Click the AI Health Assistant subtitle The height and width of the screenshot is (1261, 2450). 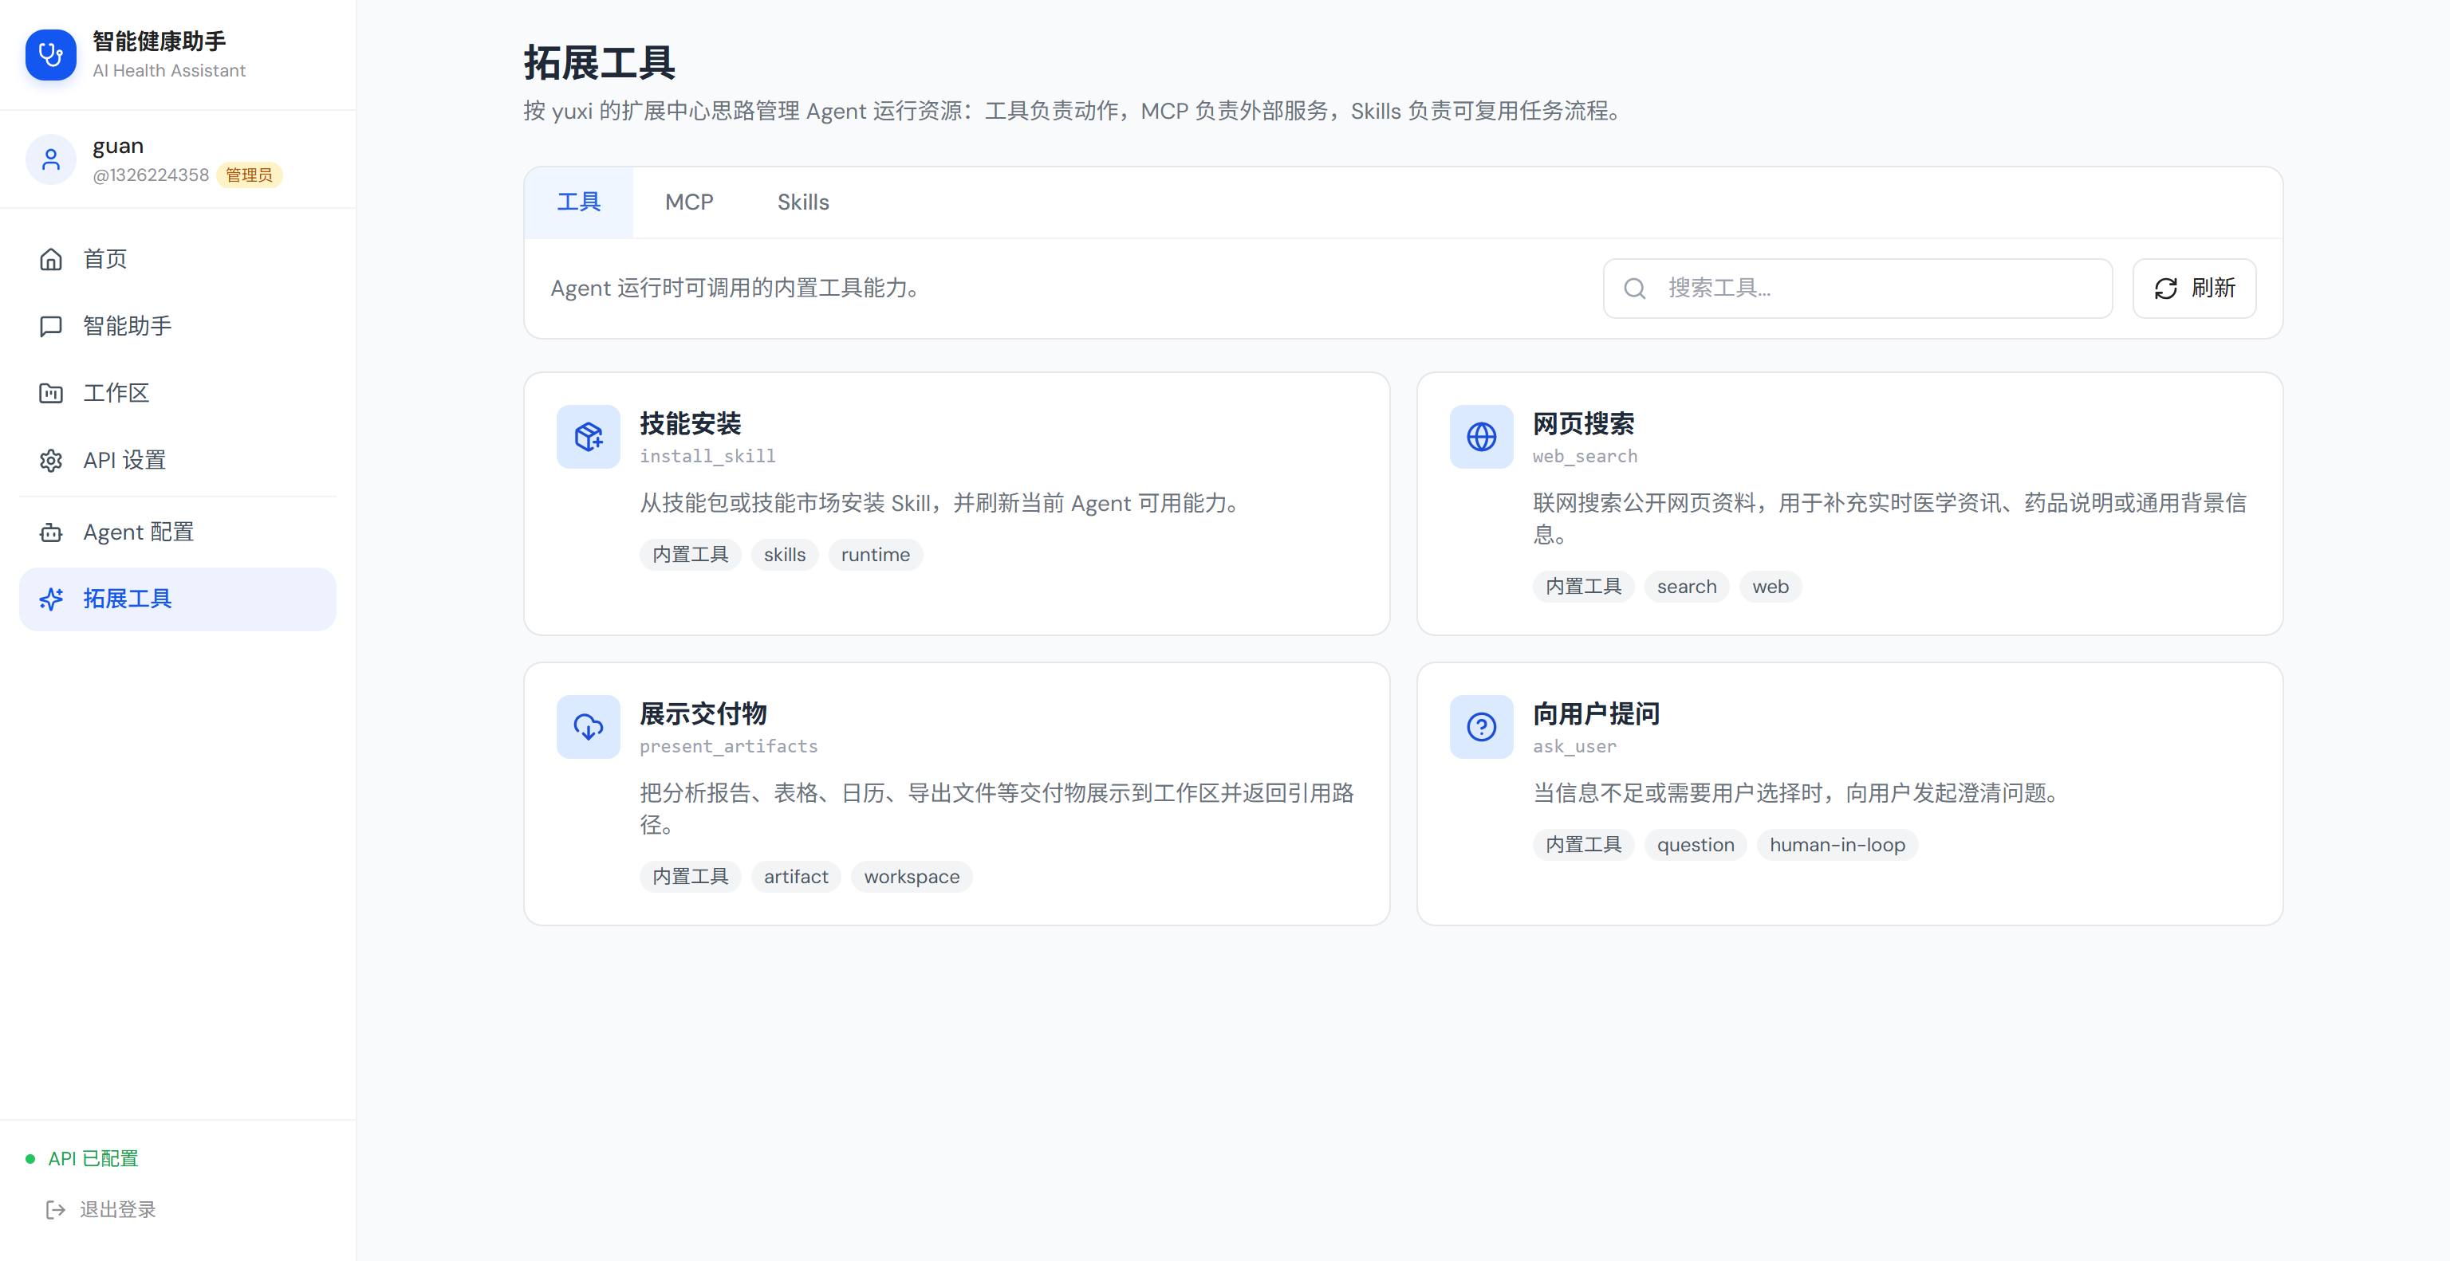pyautogui.click(x=168, y=70)
